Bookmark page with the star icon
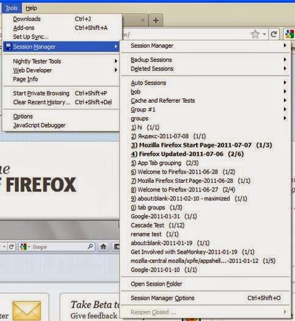295x321 pixels. (255, 34)
